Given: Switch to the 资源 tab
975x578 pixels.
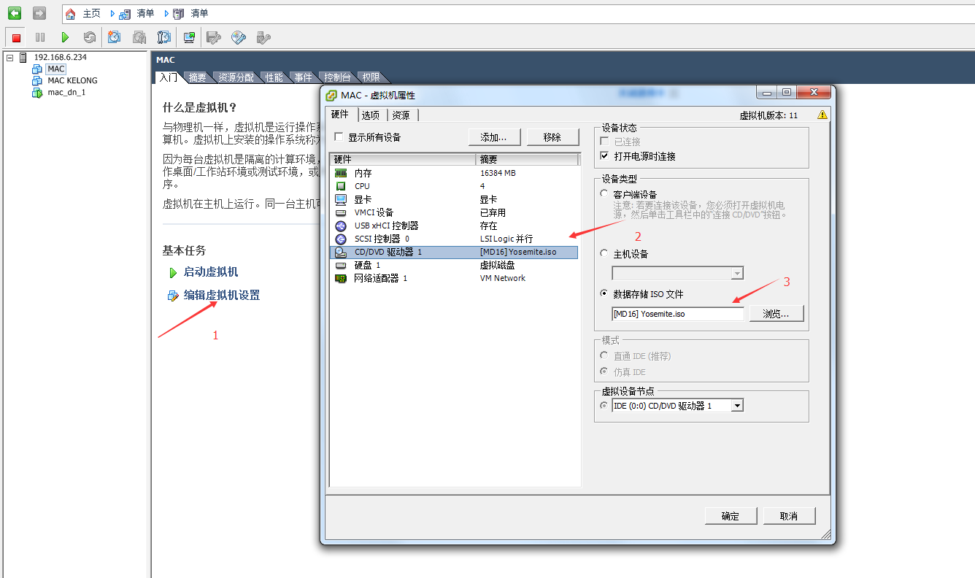Looking at the screenshot, I should tap(401, 115).
